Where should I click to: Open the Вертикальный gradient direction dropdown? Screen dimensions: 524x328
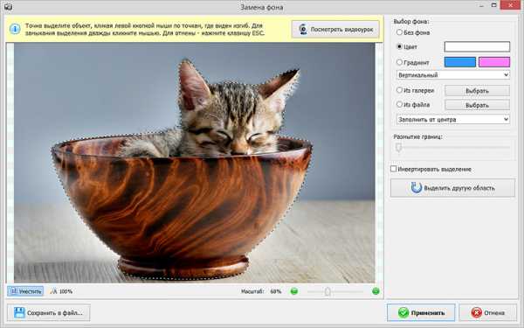pyautogui.click(x=453, y=75)
